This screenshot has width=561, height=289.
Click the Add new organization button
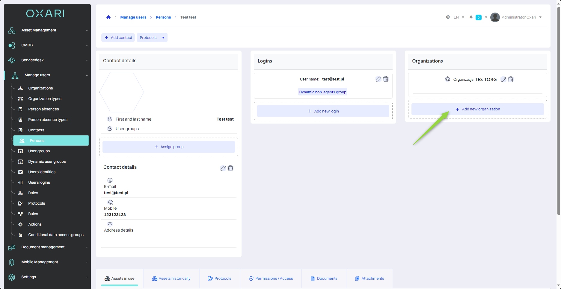coord(477,109)
